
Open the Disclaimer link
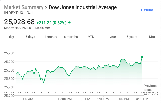coord(43,28)
